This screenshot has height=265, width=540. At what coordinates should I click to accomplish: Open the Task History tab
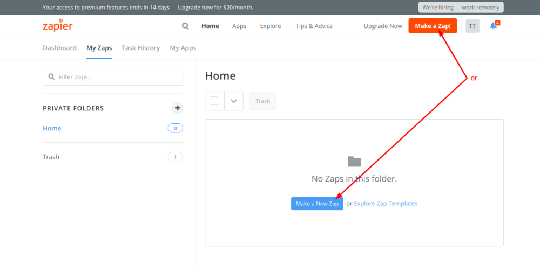[x=140, y=48]
